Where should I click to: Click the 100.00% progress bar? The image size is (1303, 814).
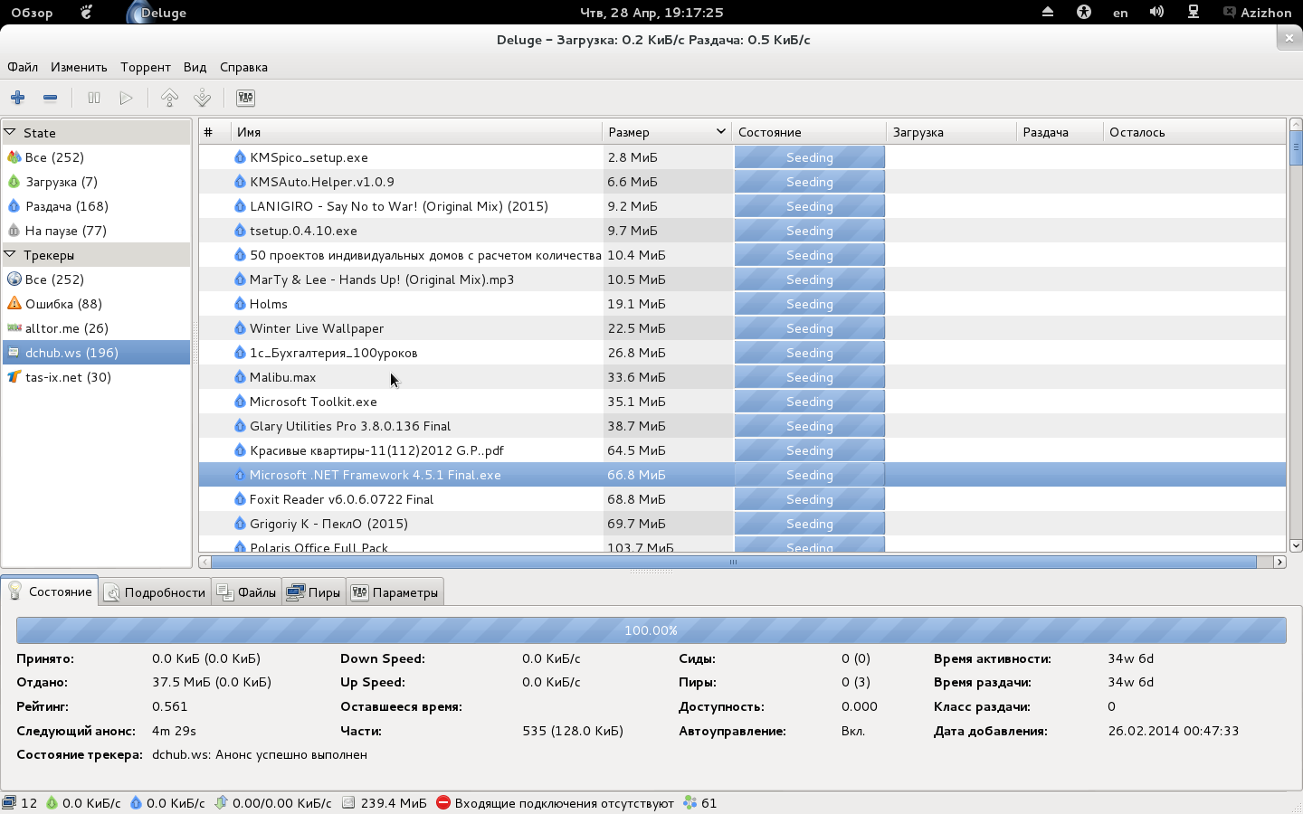tap(651, 630)
